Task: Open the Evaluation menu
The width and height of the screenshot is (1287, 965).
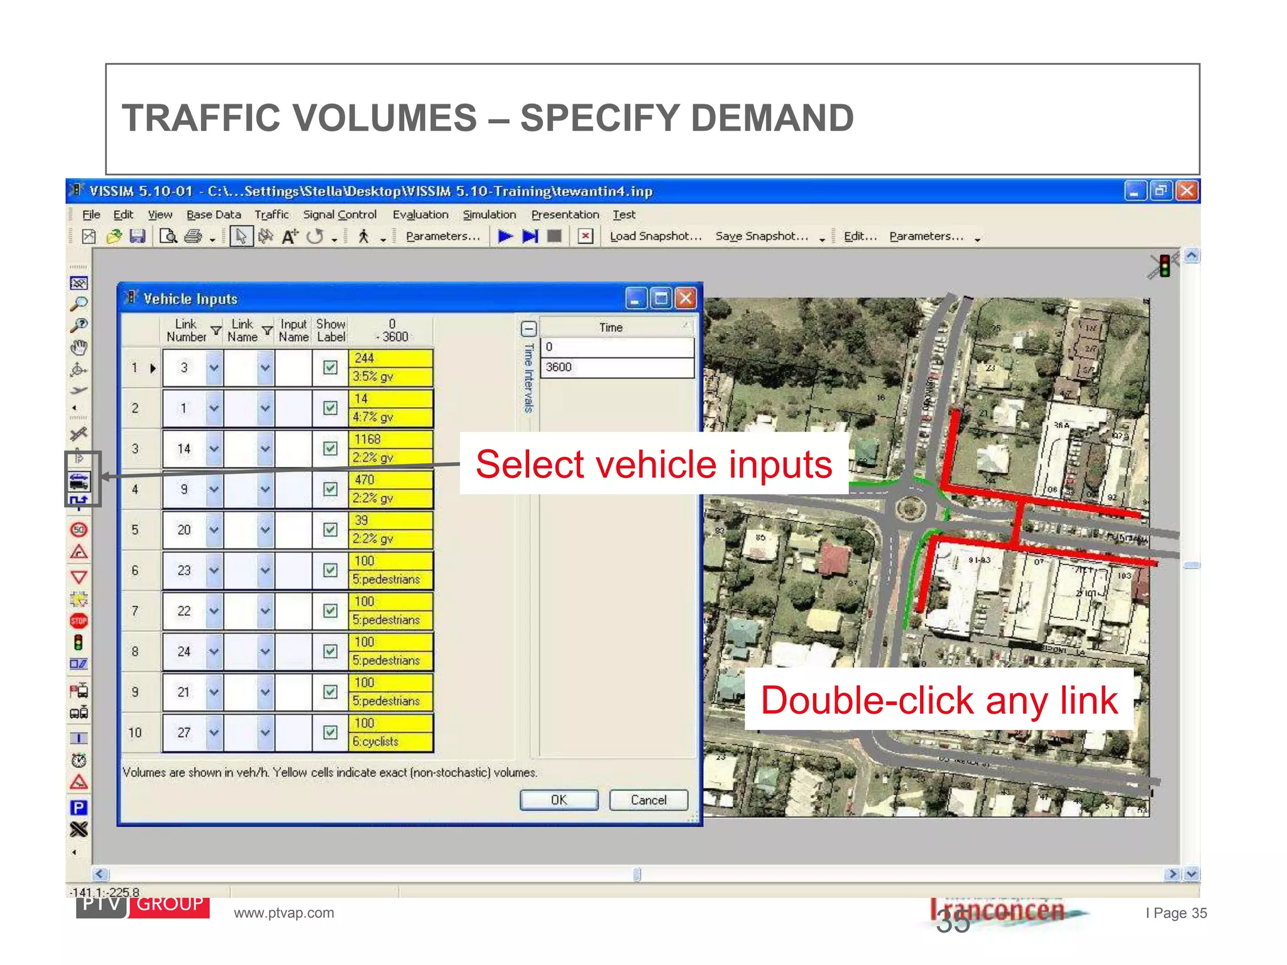Action: pos(420,215)
